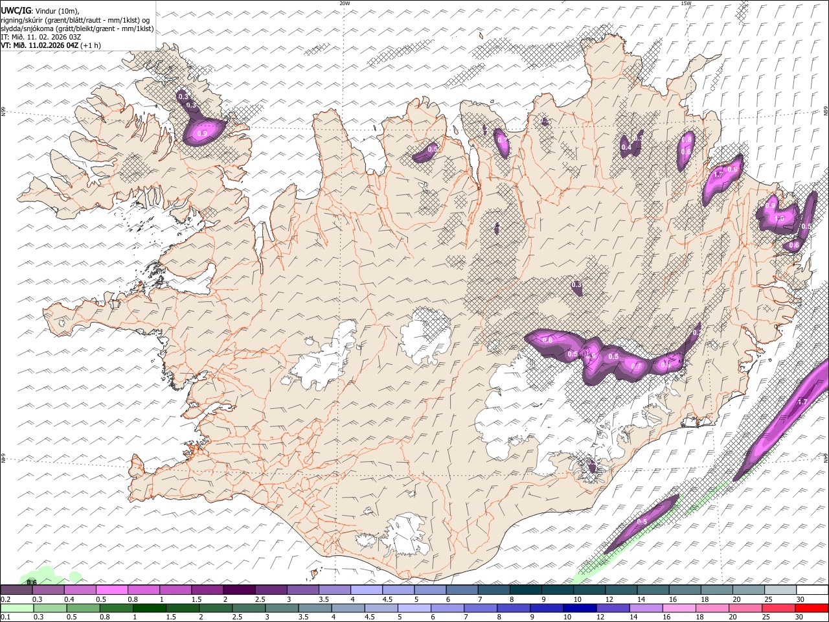The width and height of the screenshot is (829, 622).
Task: Click the '1.0' value on the eastern coast blob
Action: point(779,219)
